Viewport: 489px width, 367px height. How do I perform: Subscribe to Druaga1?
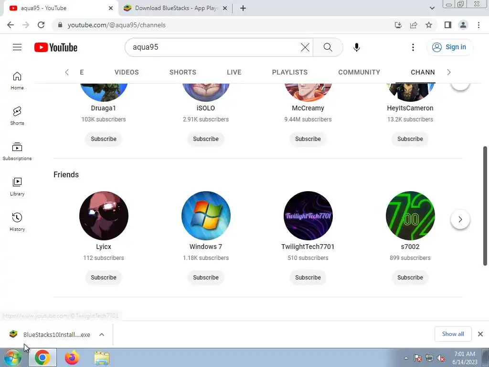click(104, 139)
